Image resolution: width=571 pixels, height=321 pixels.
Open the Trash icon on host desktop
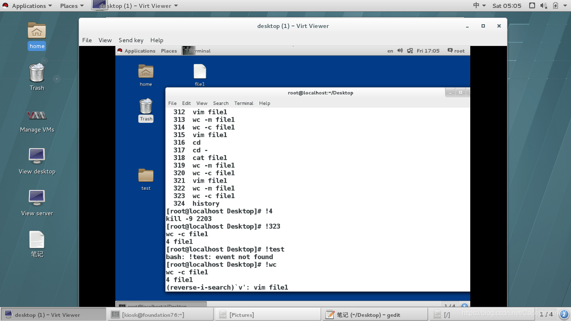(x=37, y=73)
